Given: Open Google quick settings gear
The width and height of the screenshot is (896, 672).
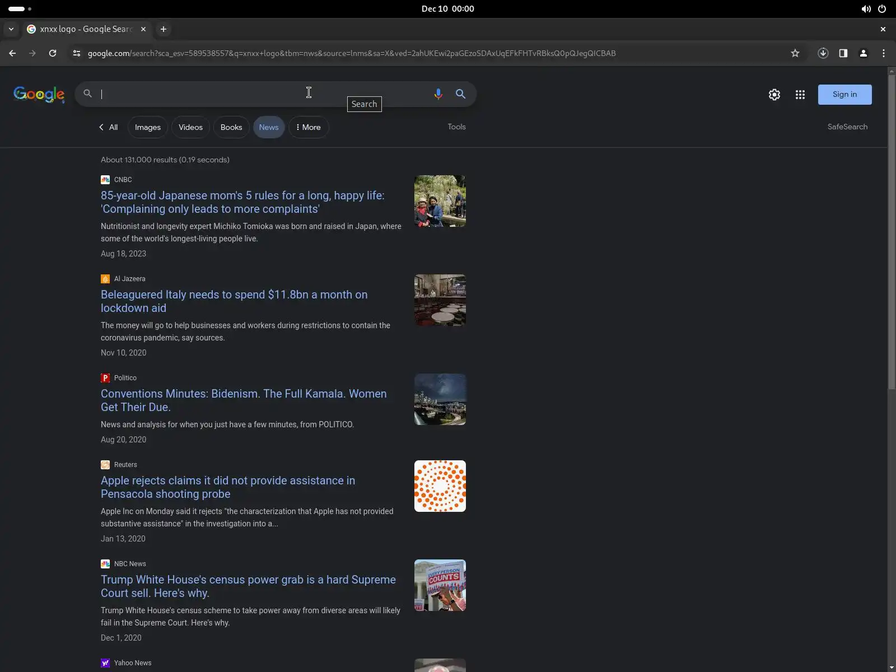Looking at the screenshot, I should [x=774, y=95].
